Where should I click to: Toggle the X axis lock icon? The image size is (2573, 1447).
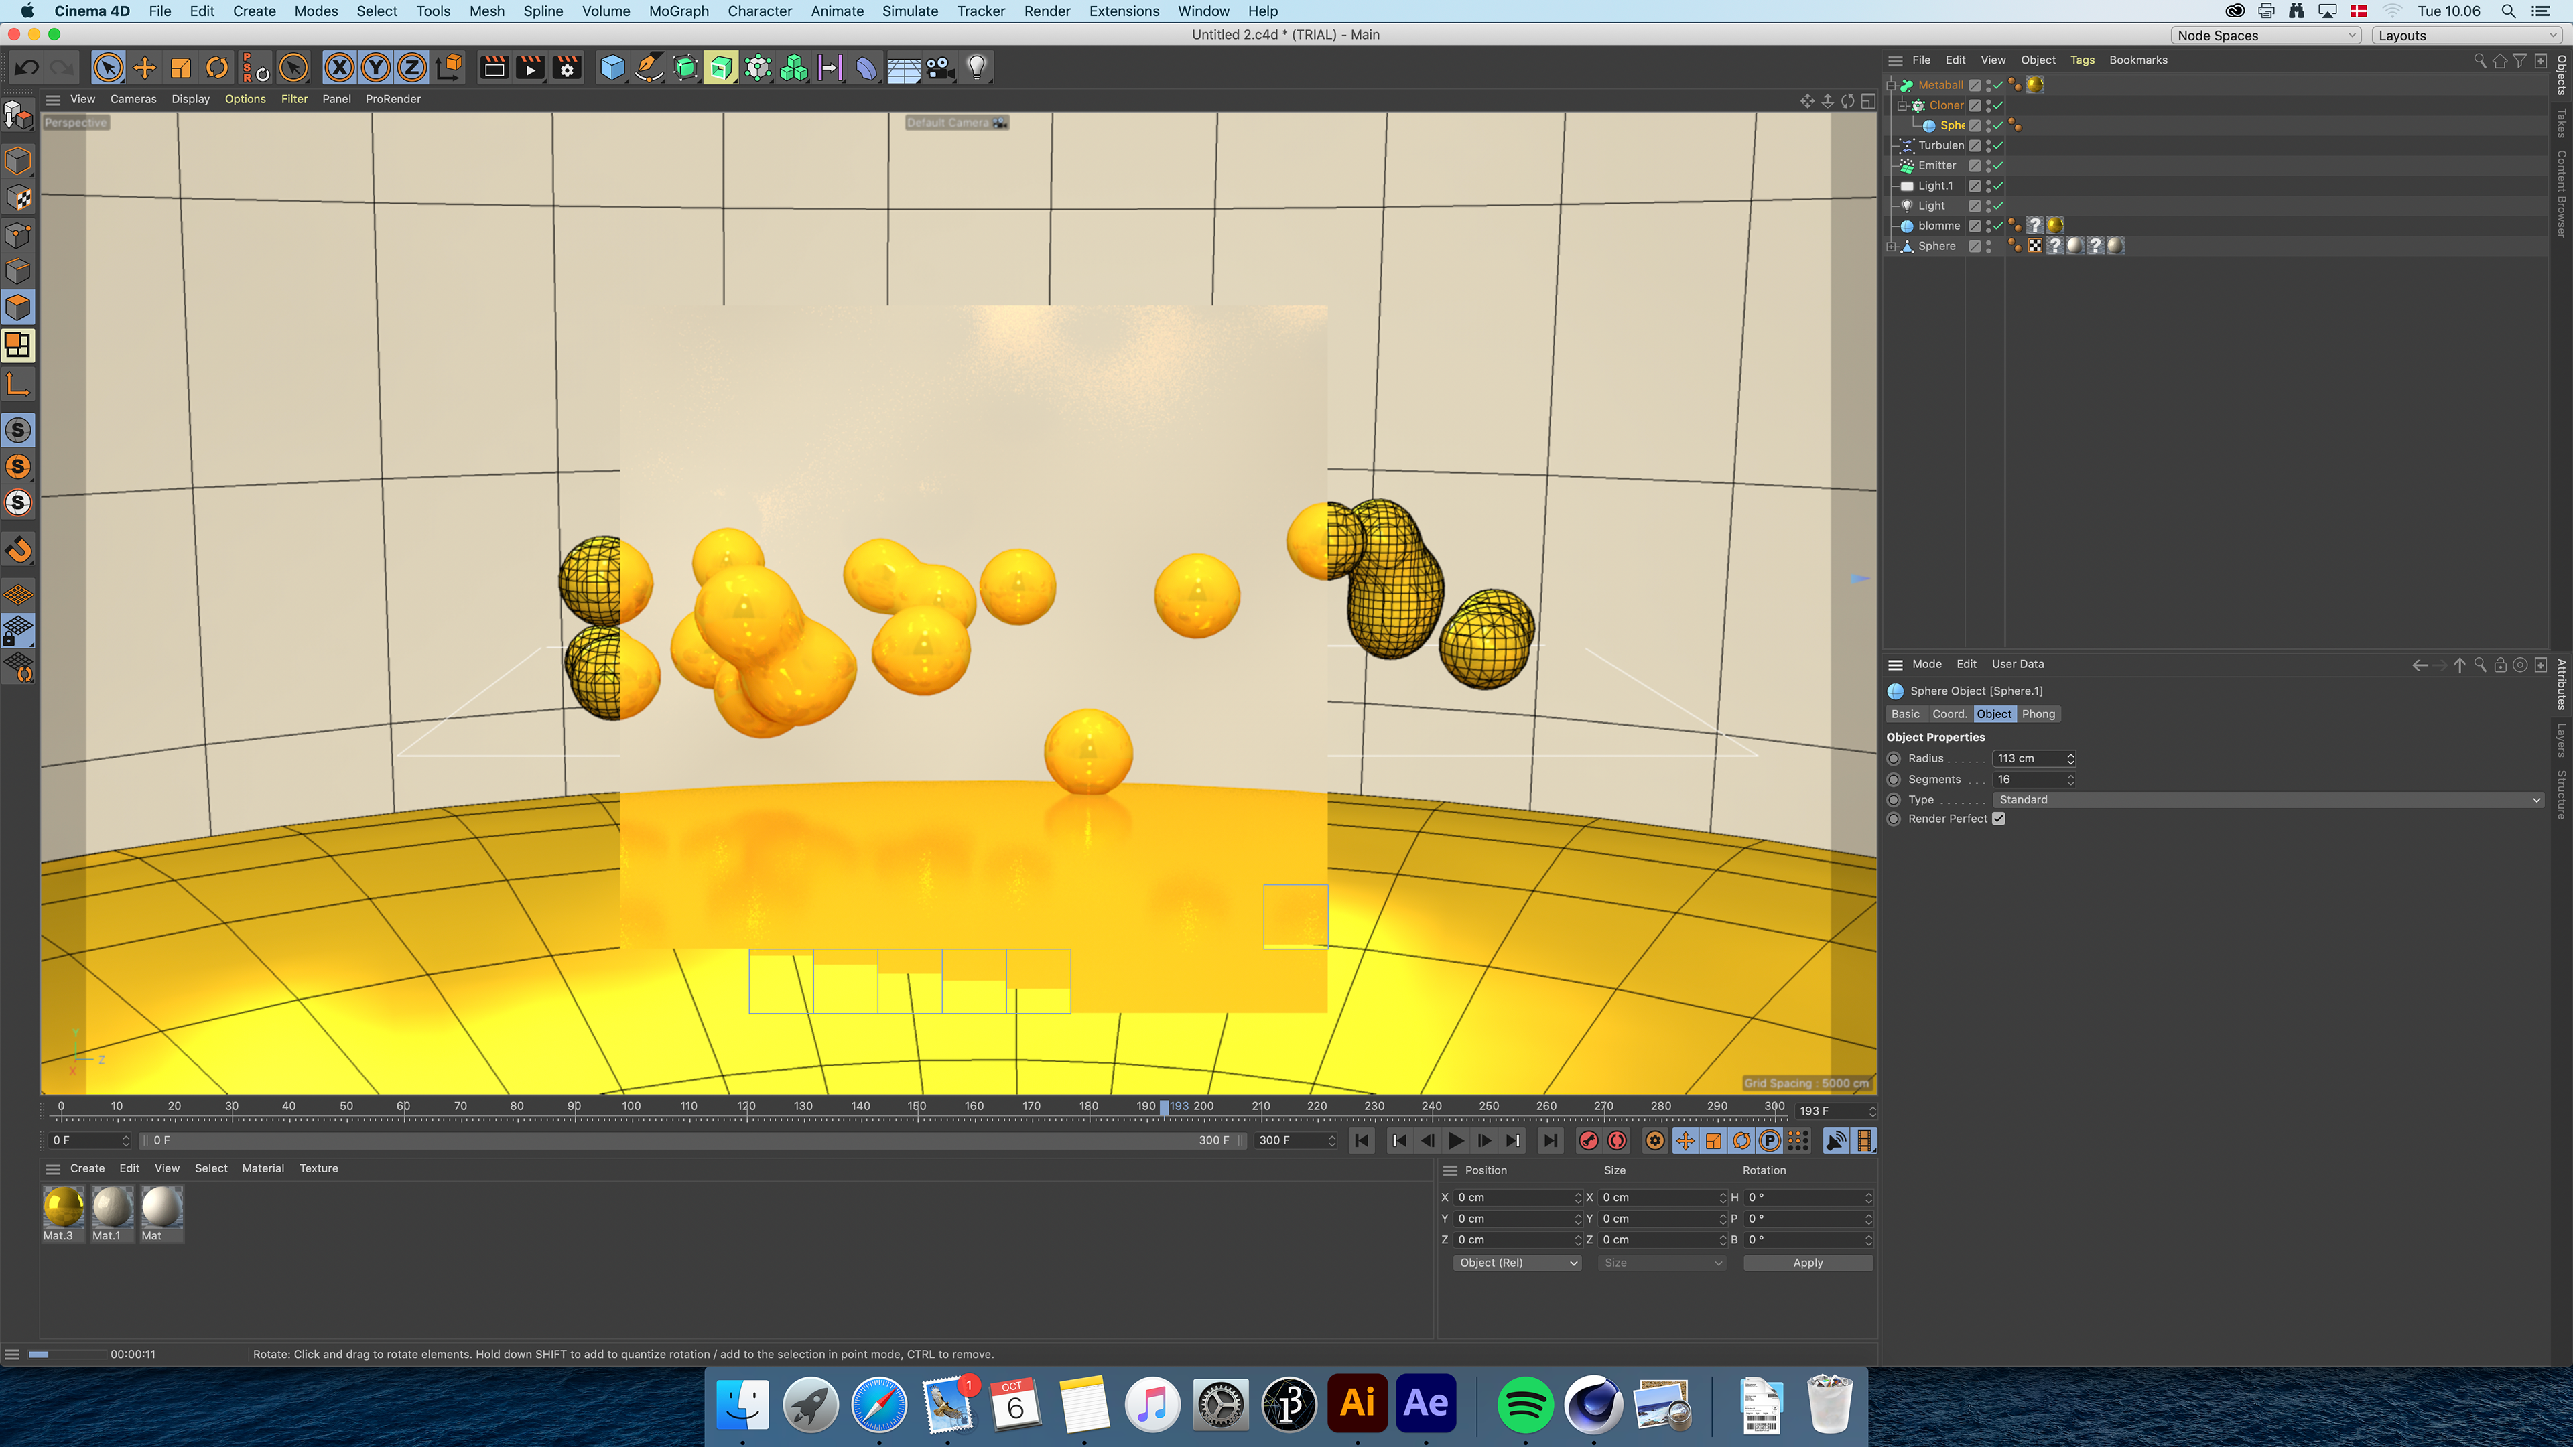[340, 68]
